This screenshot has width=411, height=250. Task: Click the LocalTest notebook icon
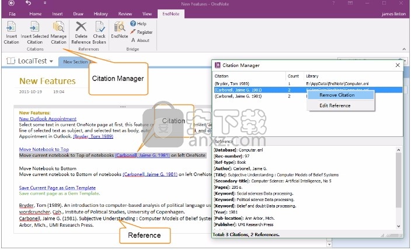[x=11, y=61]
